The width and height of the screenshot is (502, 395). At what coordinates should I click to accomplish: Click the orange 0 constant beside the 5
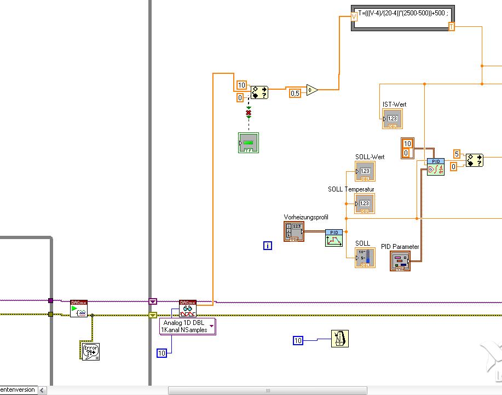click(453, 166)
